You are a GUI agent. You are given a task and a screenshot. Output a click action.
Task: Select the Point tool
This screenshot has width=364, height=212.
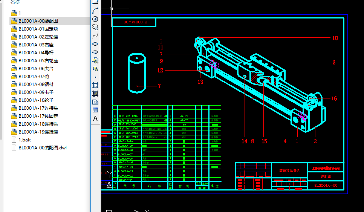click(95, 77)
